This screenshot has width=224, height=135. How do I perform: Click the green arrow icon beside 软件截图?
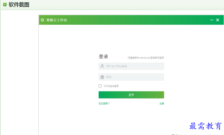(x=5, y=5)
